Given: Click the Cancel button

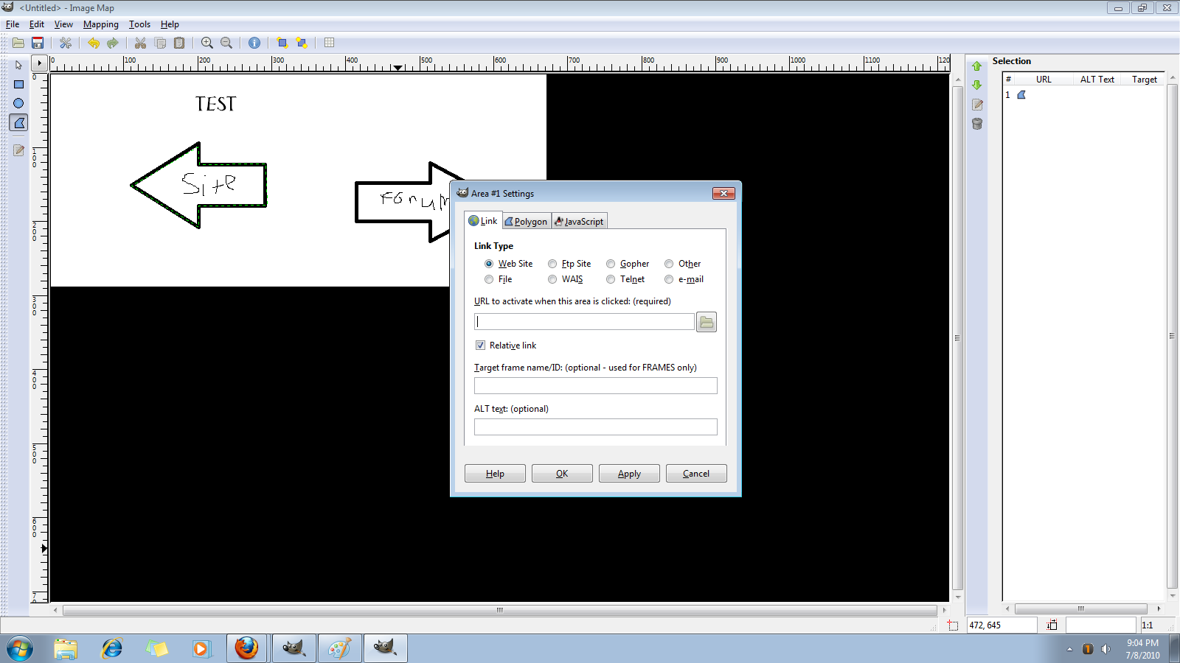Looking at the screenshot, I should (696, 474).
